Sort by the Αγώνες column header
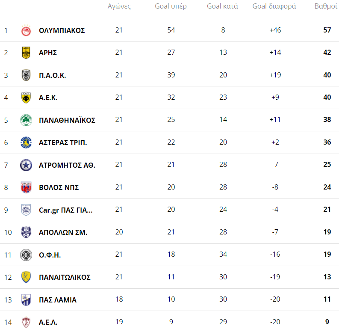 pyautogui.click(x=119, y=6)
